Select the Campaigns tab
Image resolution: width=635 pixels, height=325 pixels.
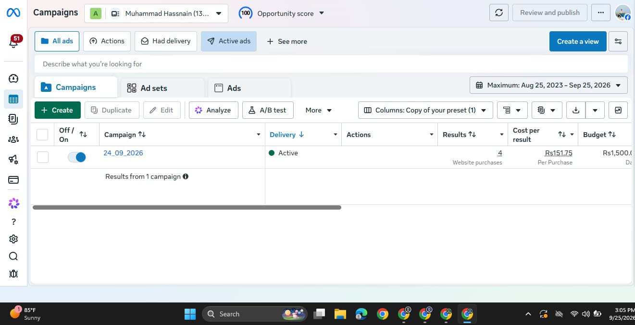76,87
